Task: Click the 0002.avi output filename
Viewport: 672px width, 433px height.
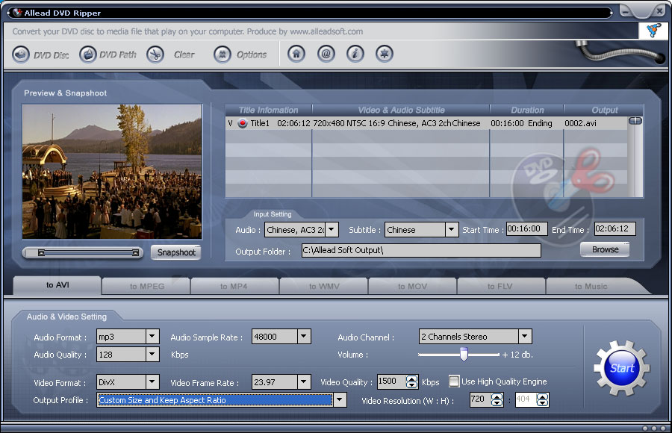Action: pos(580,123)
